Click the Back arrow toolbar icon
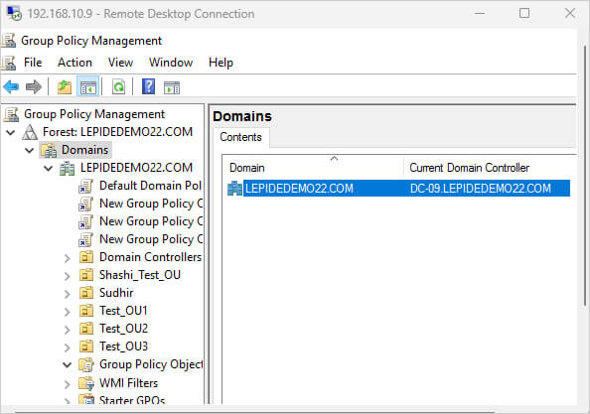Image resolution: width=590 pixels, height=414 pixels. pyautogui.click(x=11, y=87)
